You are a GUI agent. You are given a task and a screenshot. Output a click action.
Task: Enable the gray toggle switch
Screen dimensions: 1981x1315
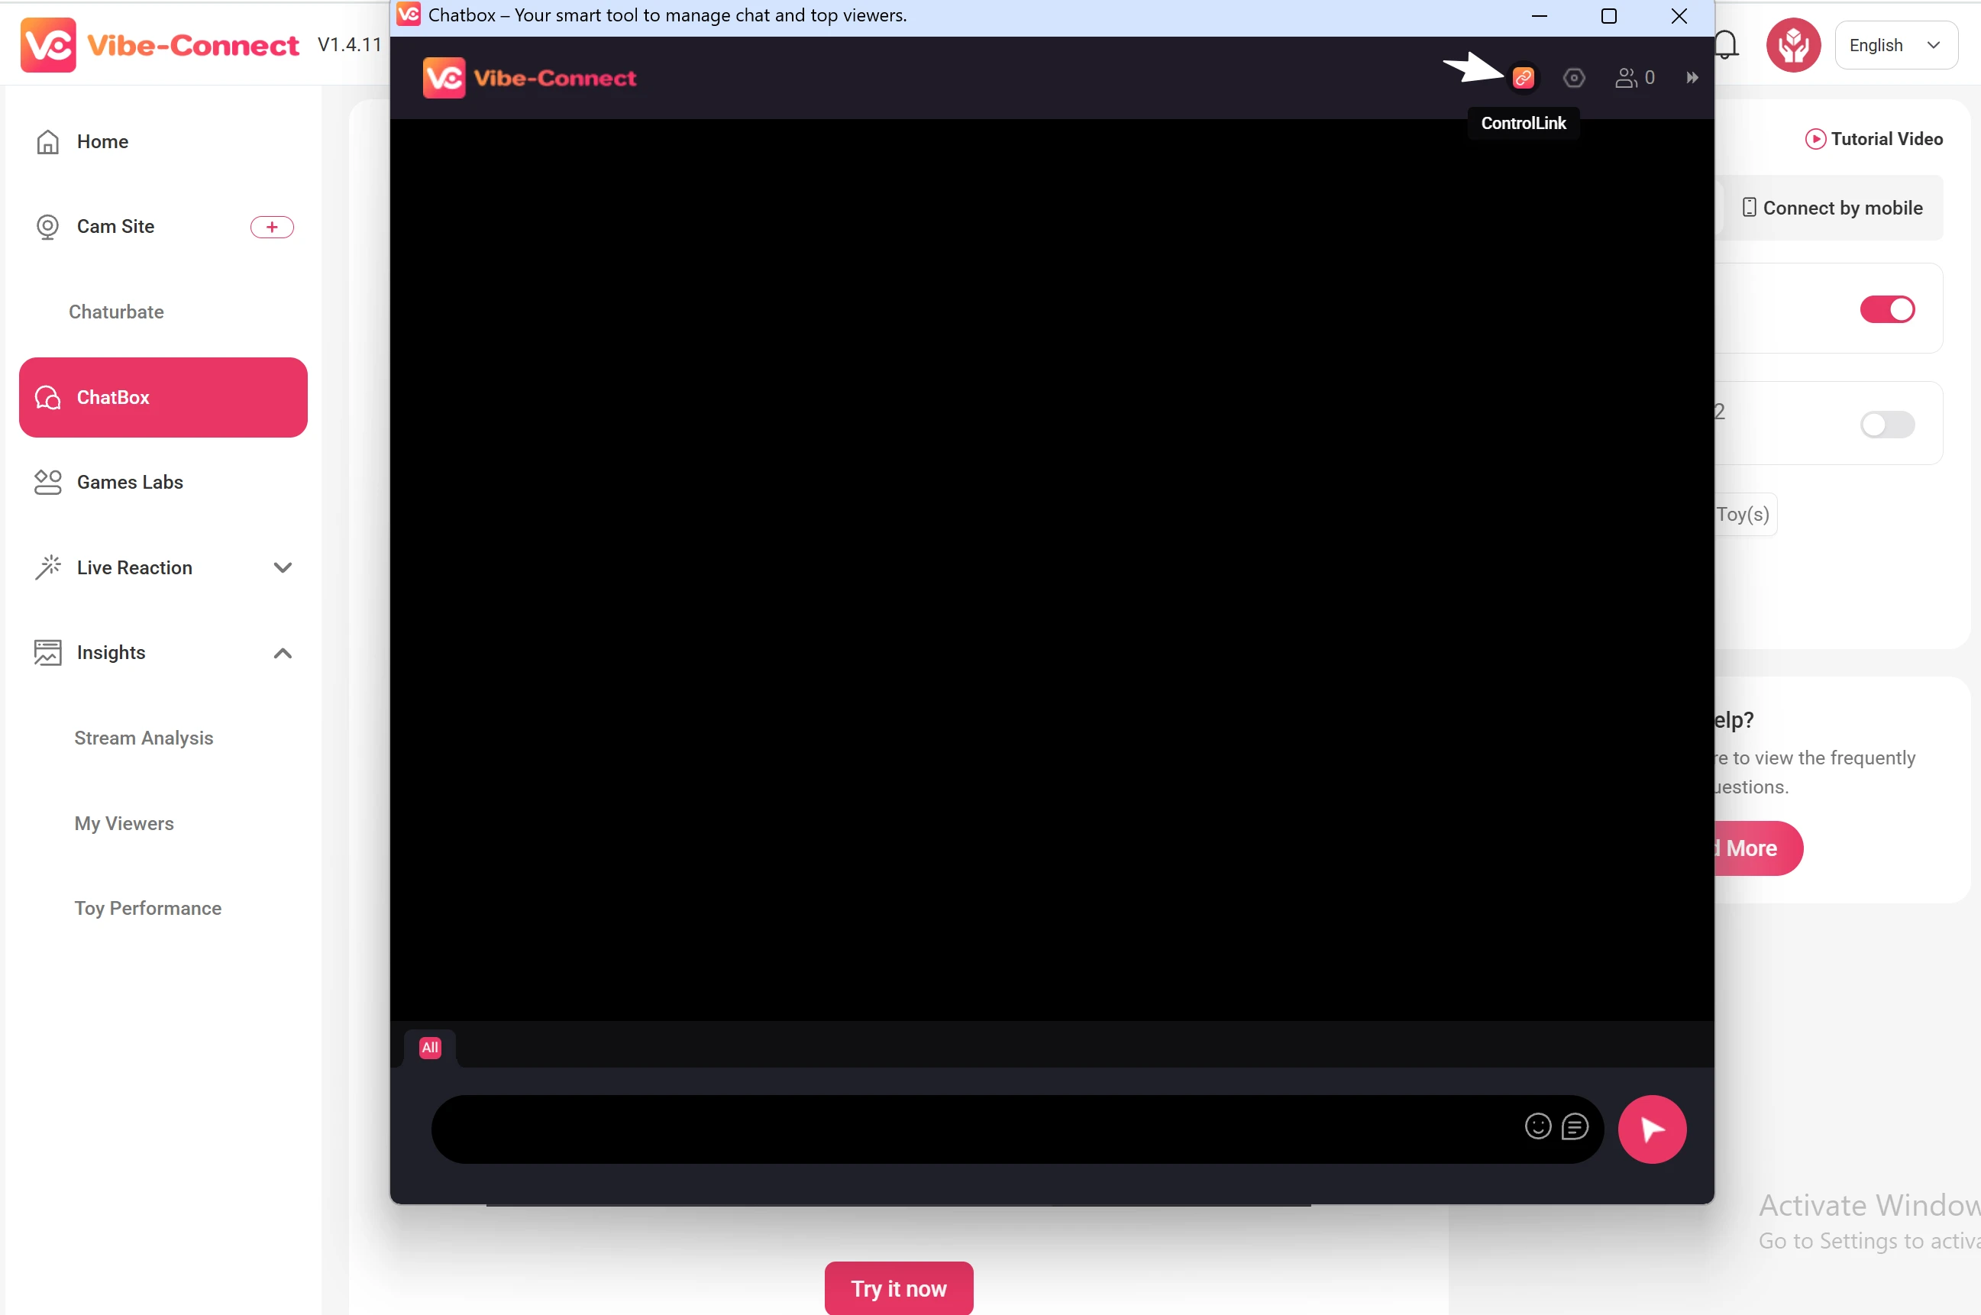[1886, 425]
